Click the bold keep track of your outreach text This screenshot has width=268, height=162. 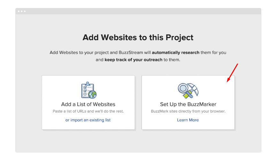pos(134,60)
